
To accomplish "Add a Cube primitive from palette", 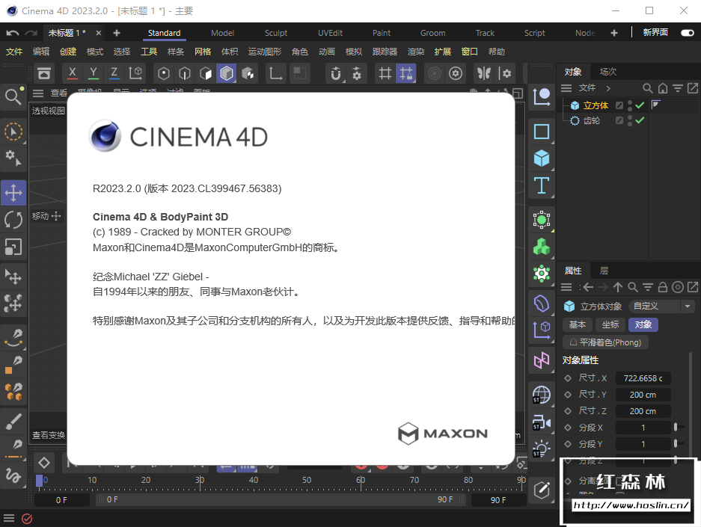I will pyautogui.click(x=542, y=158).
